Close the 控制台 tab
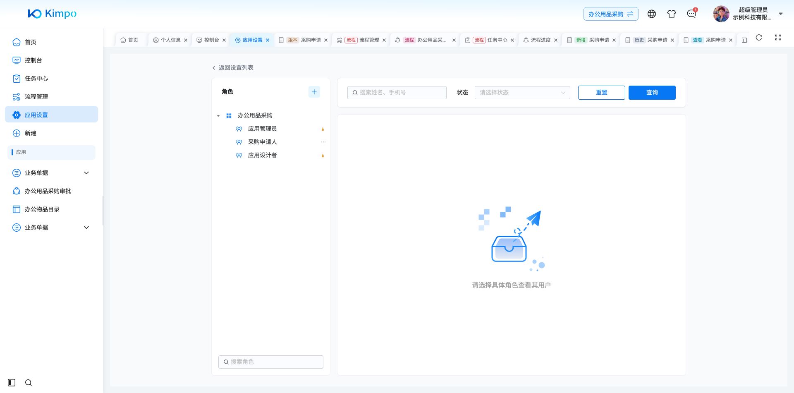 pyautogui.click(x=224, y=40)
